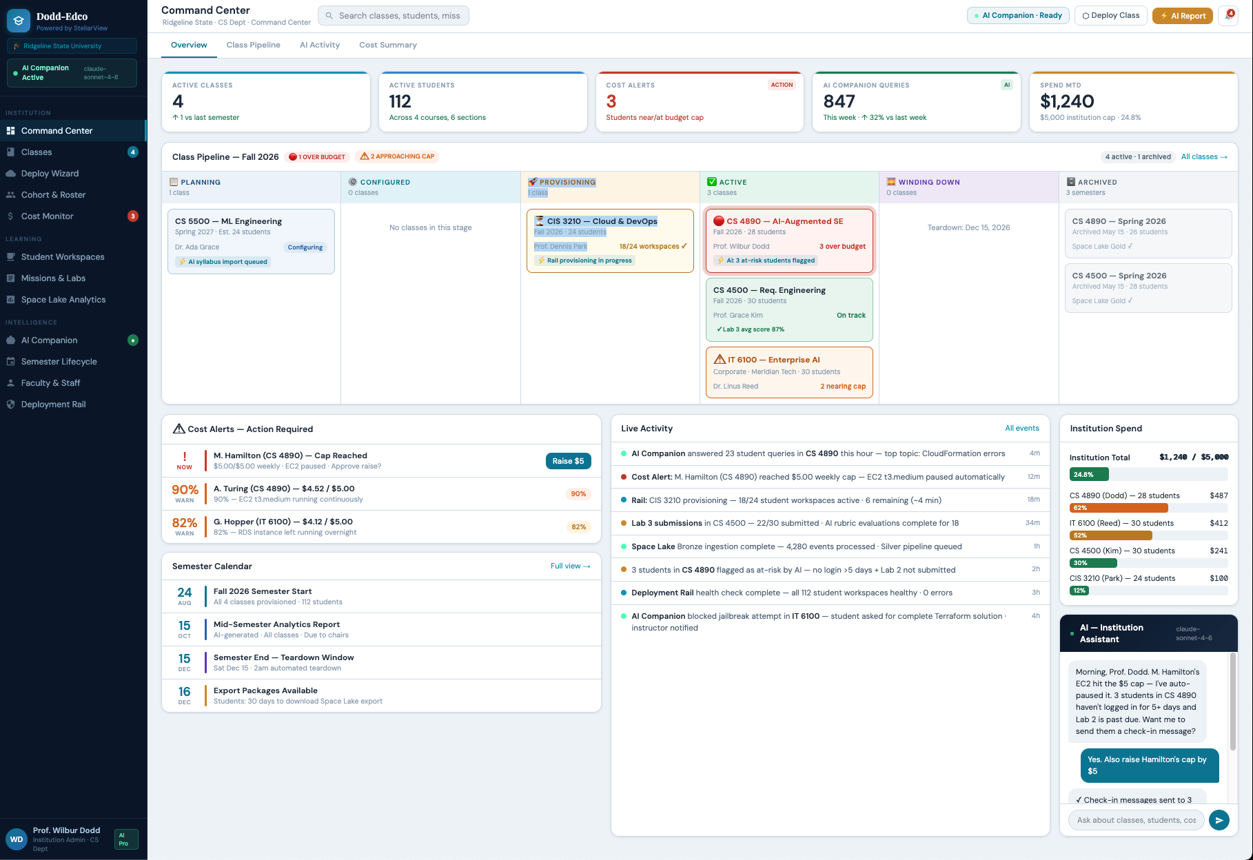Click the WD user avatar

click(x=17, y=839)
